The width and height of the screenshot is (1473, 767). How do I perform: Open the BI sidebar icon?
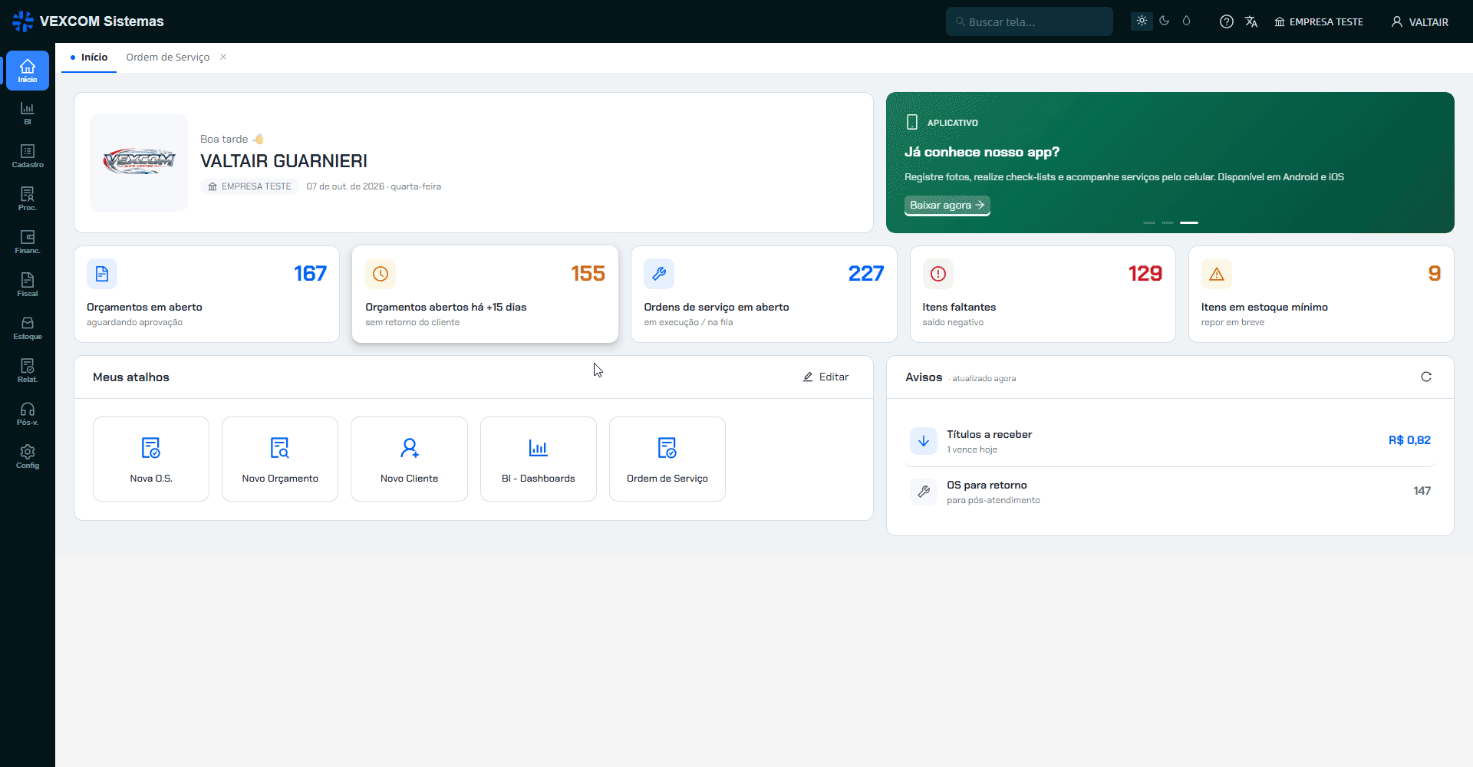pos(28,114)
